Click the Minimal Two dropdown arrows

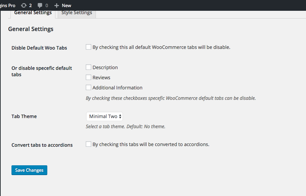(120, 116)
